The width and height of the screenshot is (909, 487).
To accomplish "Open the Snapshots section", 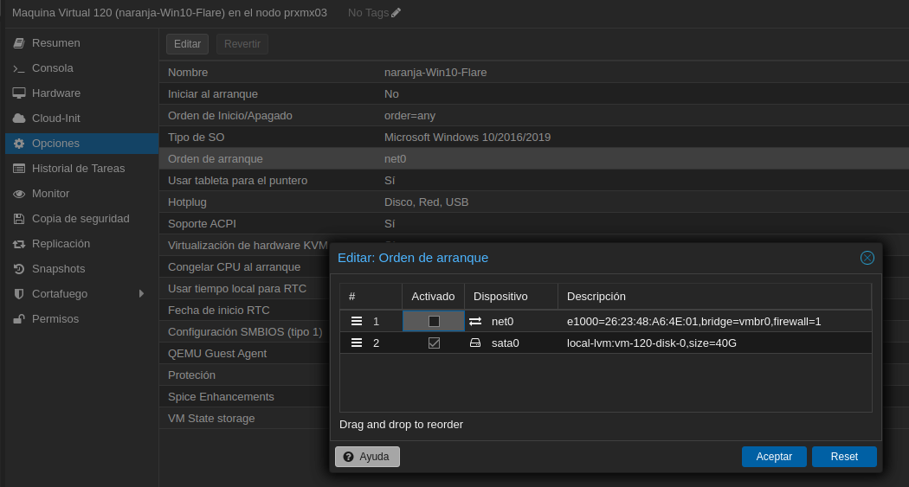I will pyautogui.click(x=81, y=269).
